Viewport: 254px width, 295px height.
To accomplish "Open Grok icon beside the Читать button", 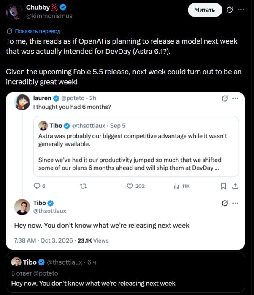I will (230, 10).
